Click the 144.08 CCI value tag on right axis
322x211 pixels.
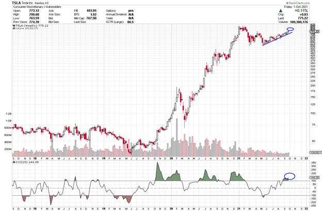click(315, 177)
